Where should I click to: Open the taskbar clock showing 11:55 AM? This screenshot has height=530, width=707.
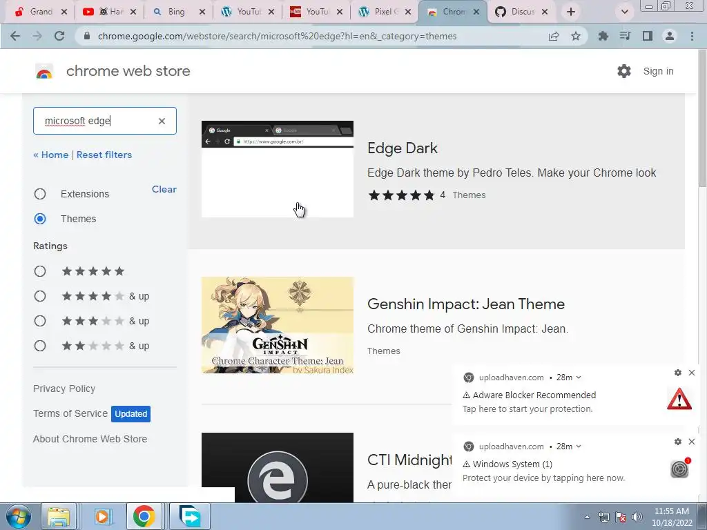click(671, 517)
